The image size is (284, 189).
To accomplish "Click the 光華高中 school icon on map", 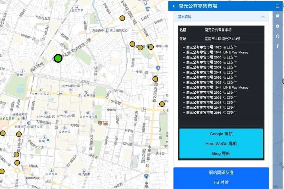I will [x=51, y=170].
